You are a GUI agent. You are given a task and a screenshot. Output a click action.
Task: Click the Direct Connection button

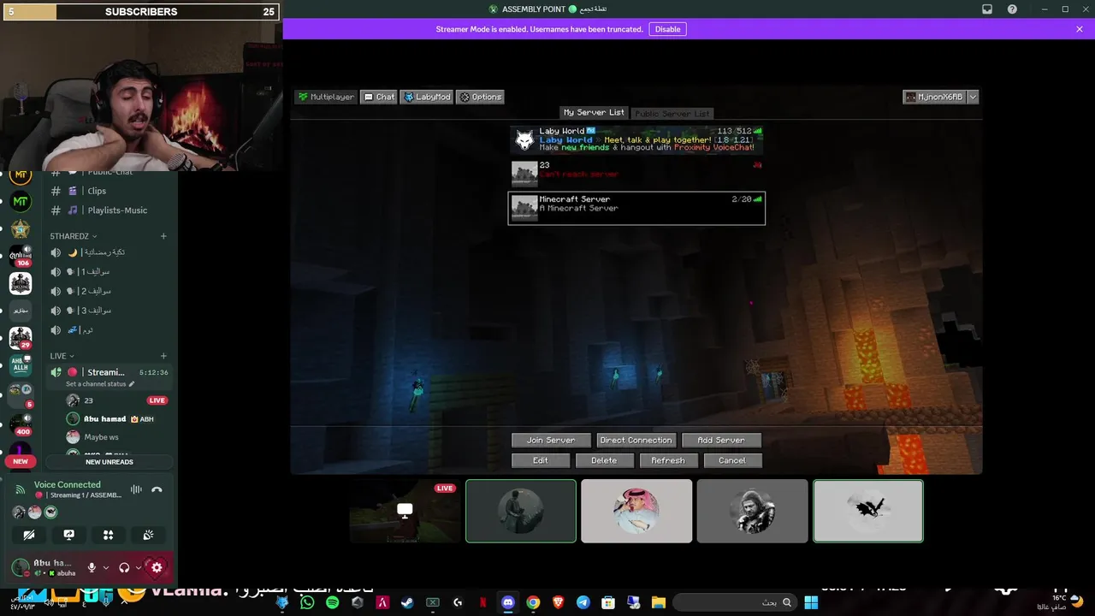pos(636,440)
